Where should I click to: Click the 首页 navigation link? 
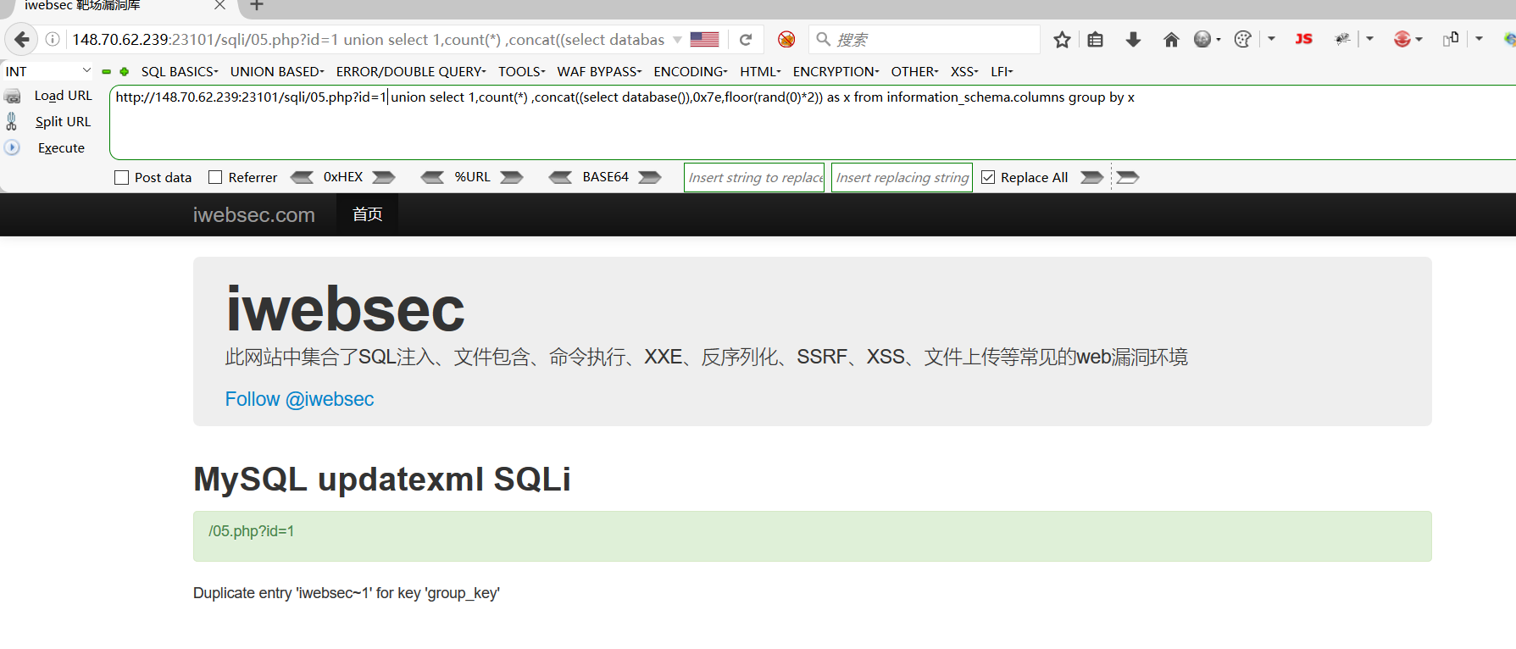point(367,214)
